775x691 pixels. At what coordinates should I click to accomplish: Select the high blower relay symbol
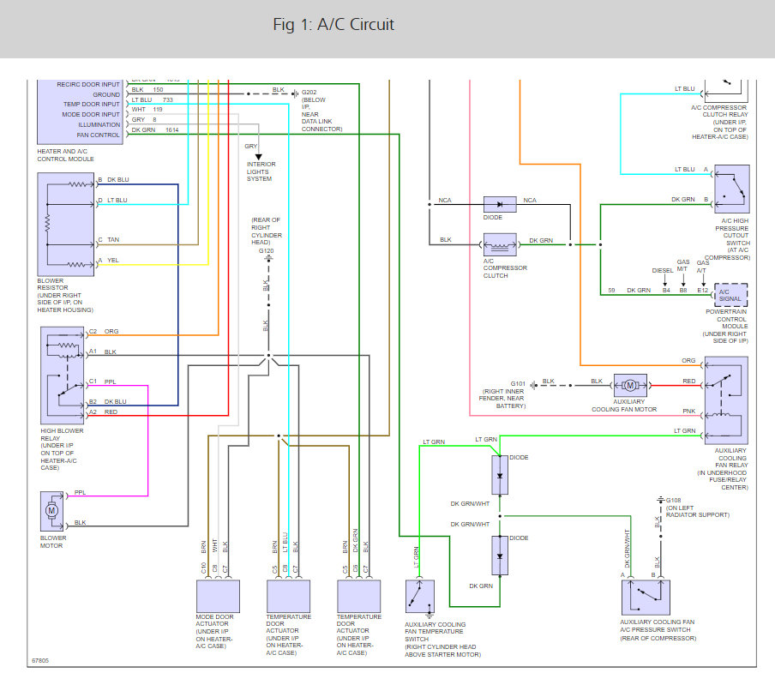[63, 376]
